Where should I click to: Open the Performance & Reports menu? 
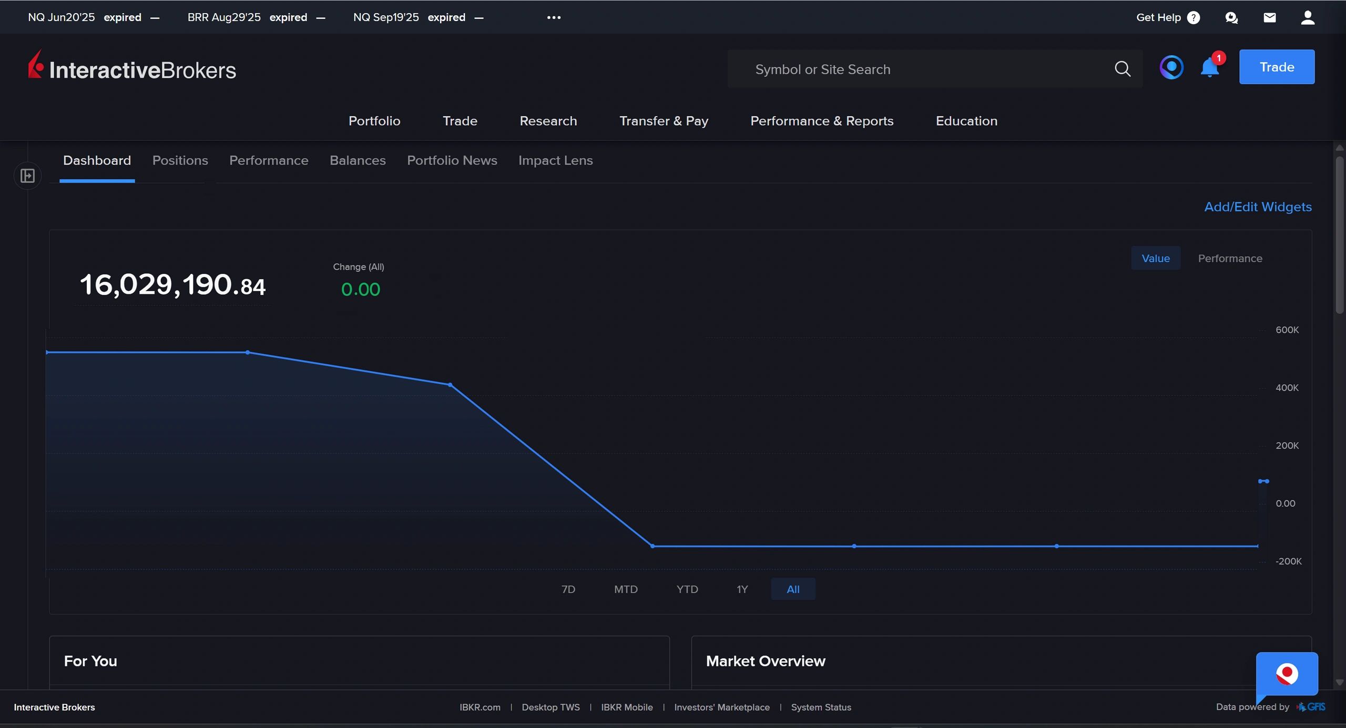point(821,121)
